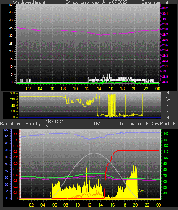This screenshot has height=210, width=178.
Task: Click the Solar legend label
Action: (50, 126)
